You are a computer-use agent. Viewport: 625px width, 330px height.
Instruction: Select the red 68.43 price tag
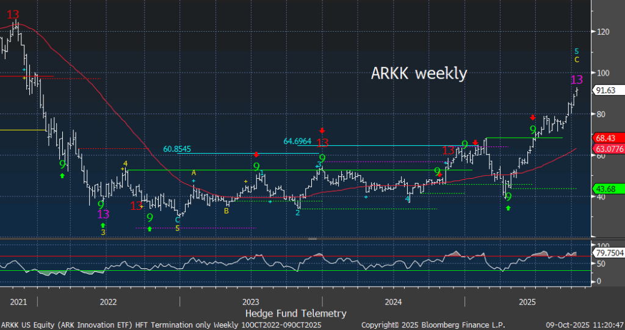[607, 138]
